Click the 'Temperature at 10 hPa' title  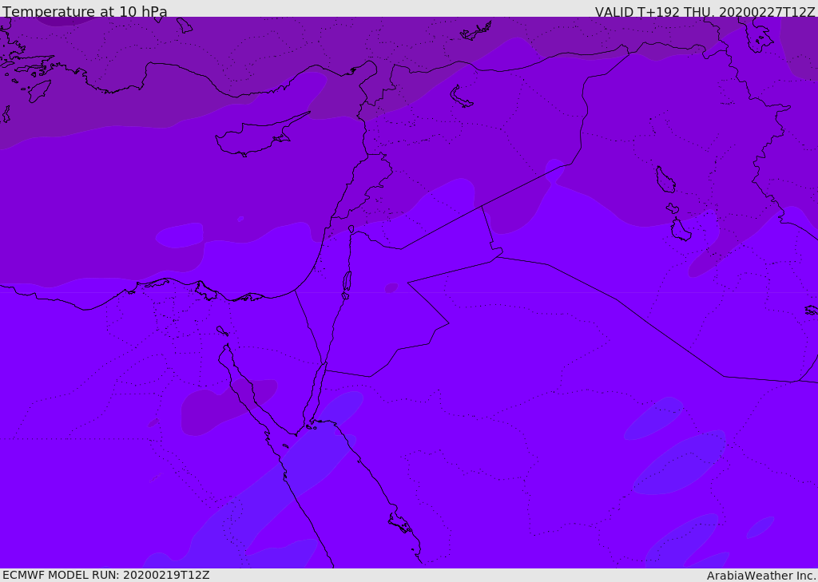pyautogui.click(x=85, y=11)
